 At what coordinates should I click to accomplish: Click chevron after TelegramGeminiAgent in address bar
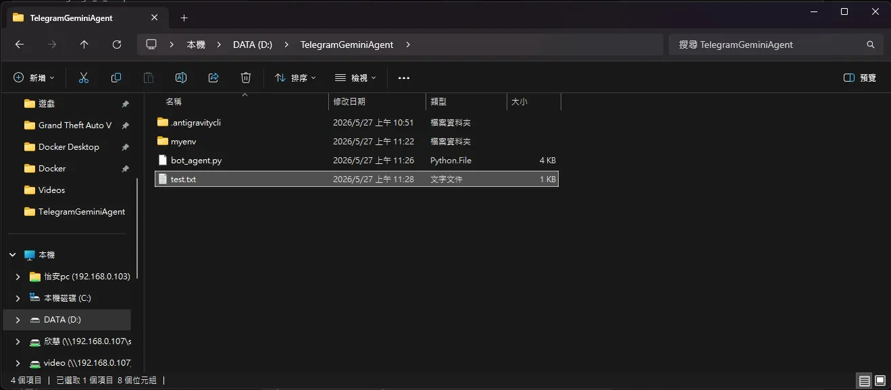407,45
